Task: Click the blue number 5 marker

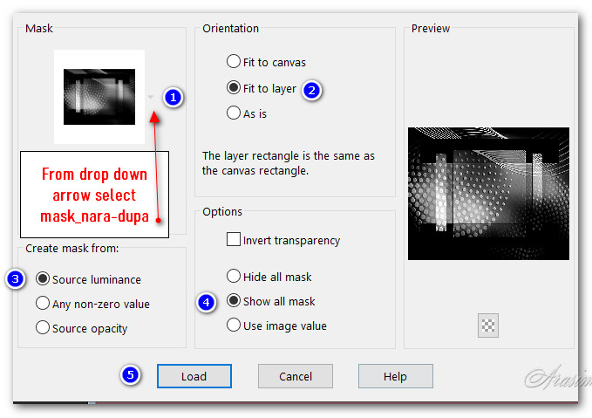Action: click(130, 375)
